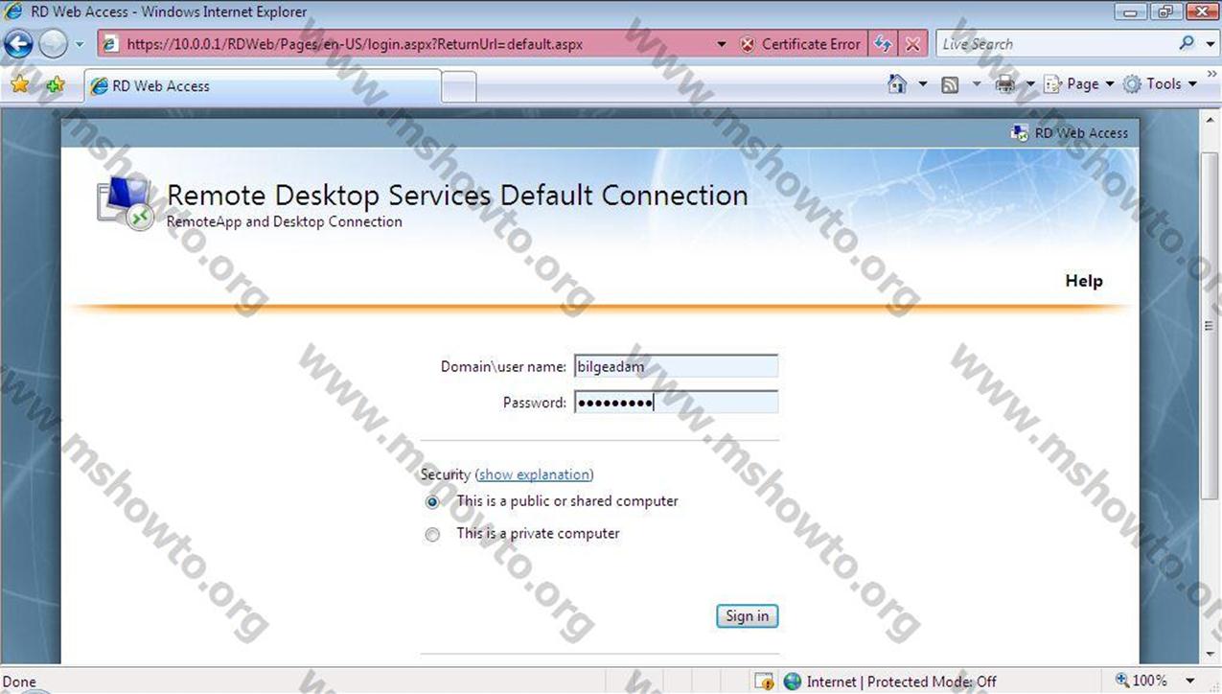Refresh the page with the Refresh icon

[883, 44]
